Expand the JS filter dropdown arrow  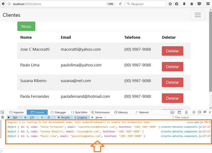[x=55, y=117]
